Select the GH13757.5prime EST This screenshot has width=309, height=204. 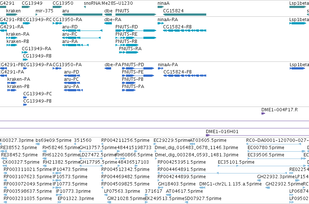tap(91, 151)
